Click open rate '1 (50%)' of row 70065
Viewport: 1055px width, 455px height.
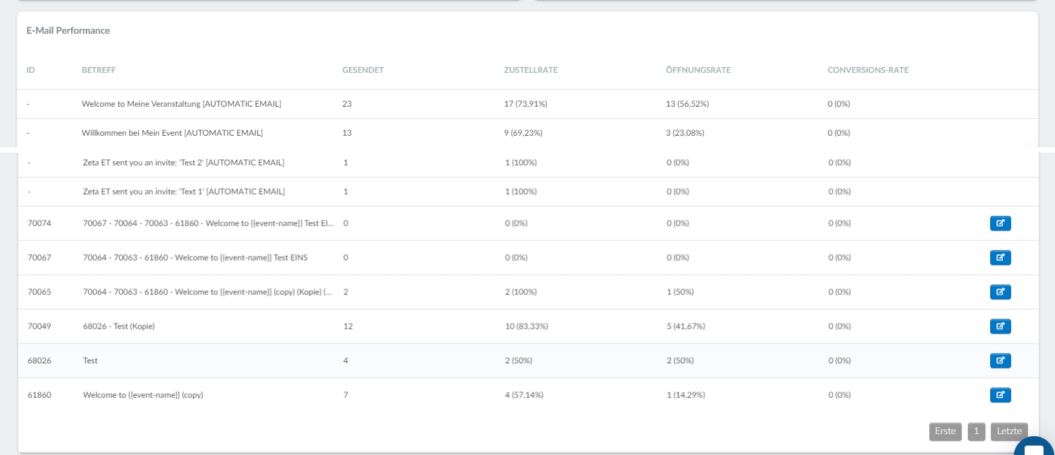click(x=680, y=292)
